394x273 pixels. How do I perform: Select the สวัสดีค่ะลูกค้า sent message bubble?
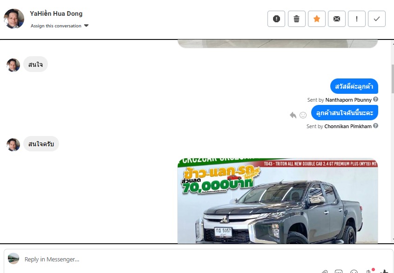click(x=354, y=86)
